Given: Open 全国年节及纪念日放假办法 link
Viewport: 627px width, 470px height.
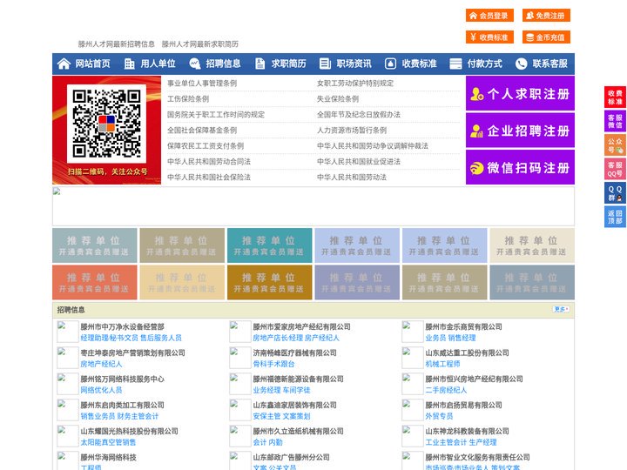Looking at the screenshot, I should [x=359, y=114].
